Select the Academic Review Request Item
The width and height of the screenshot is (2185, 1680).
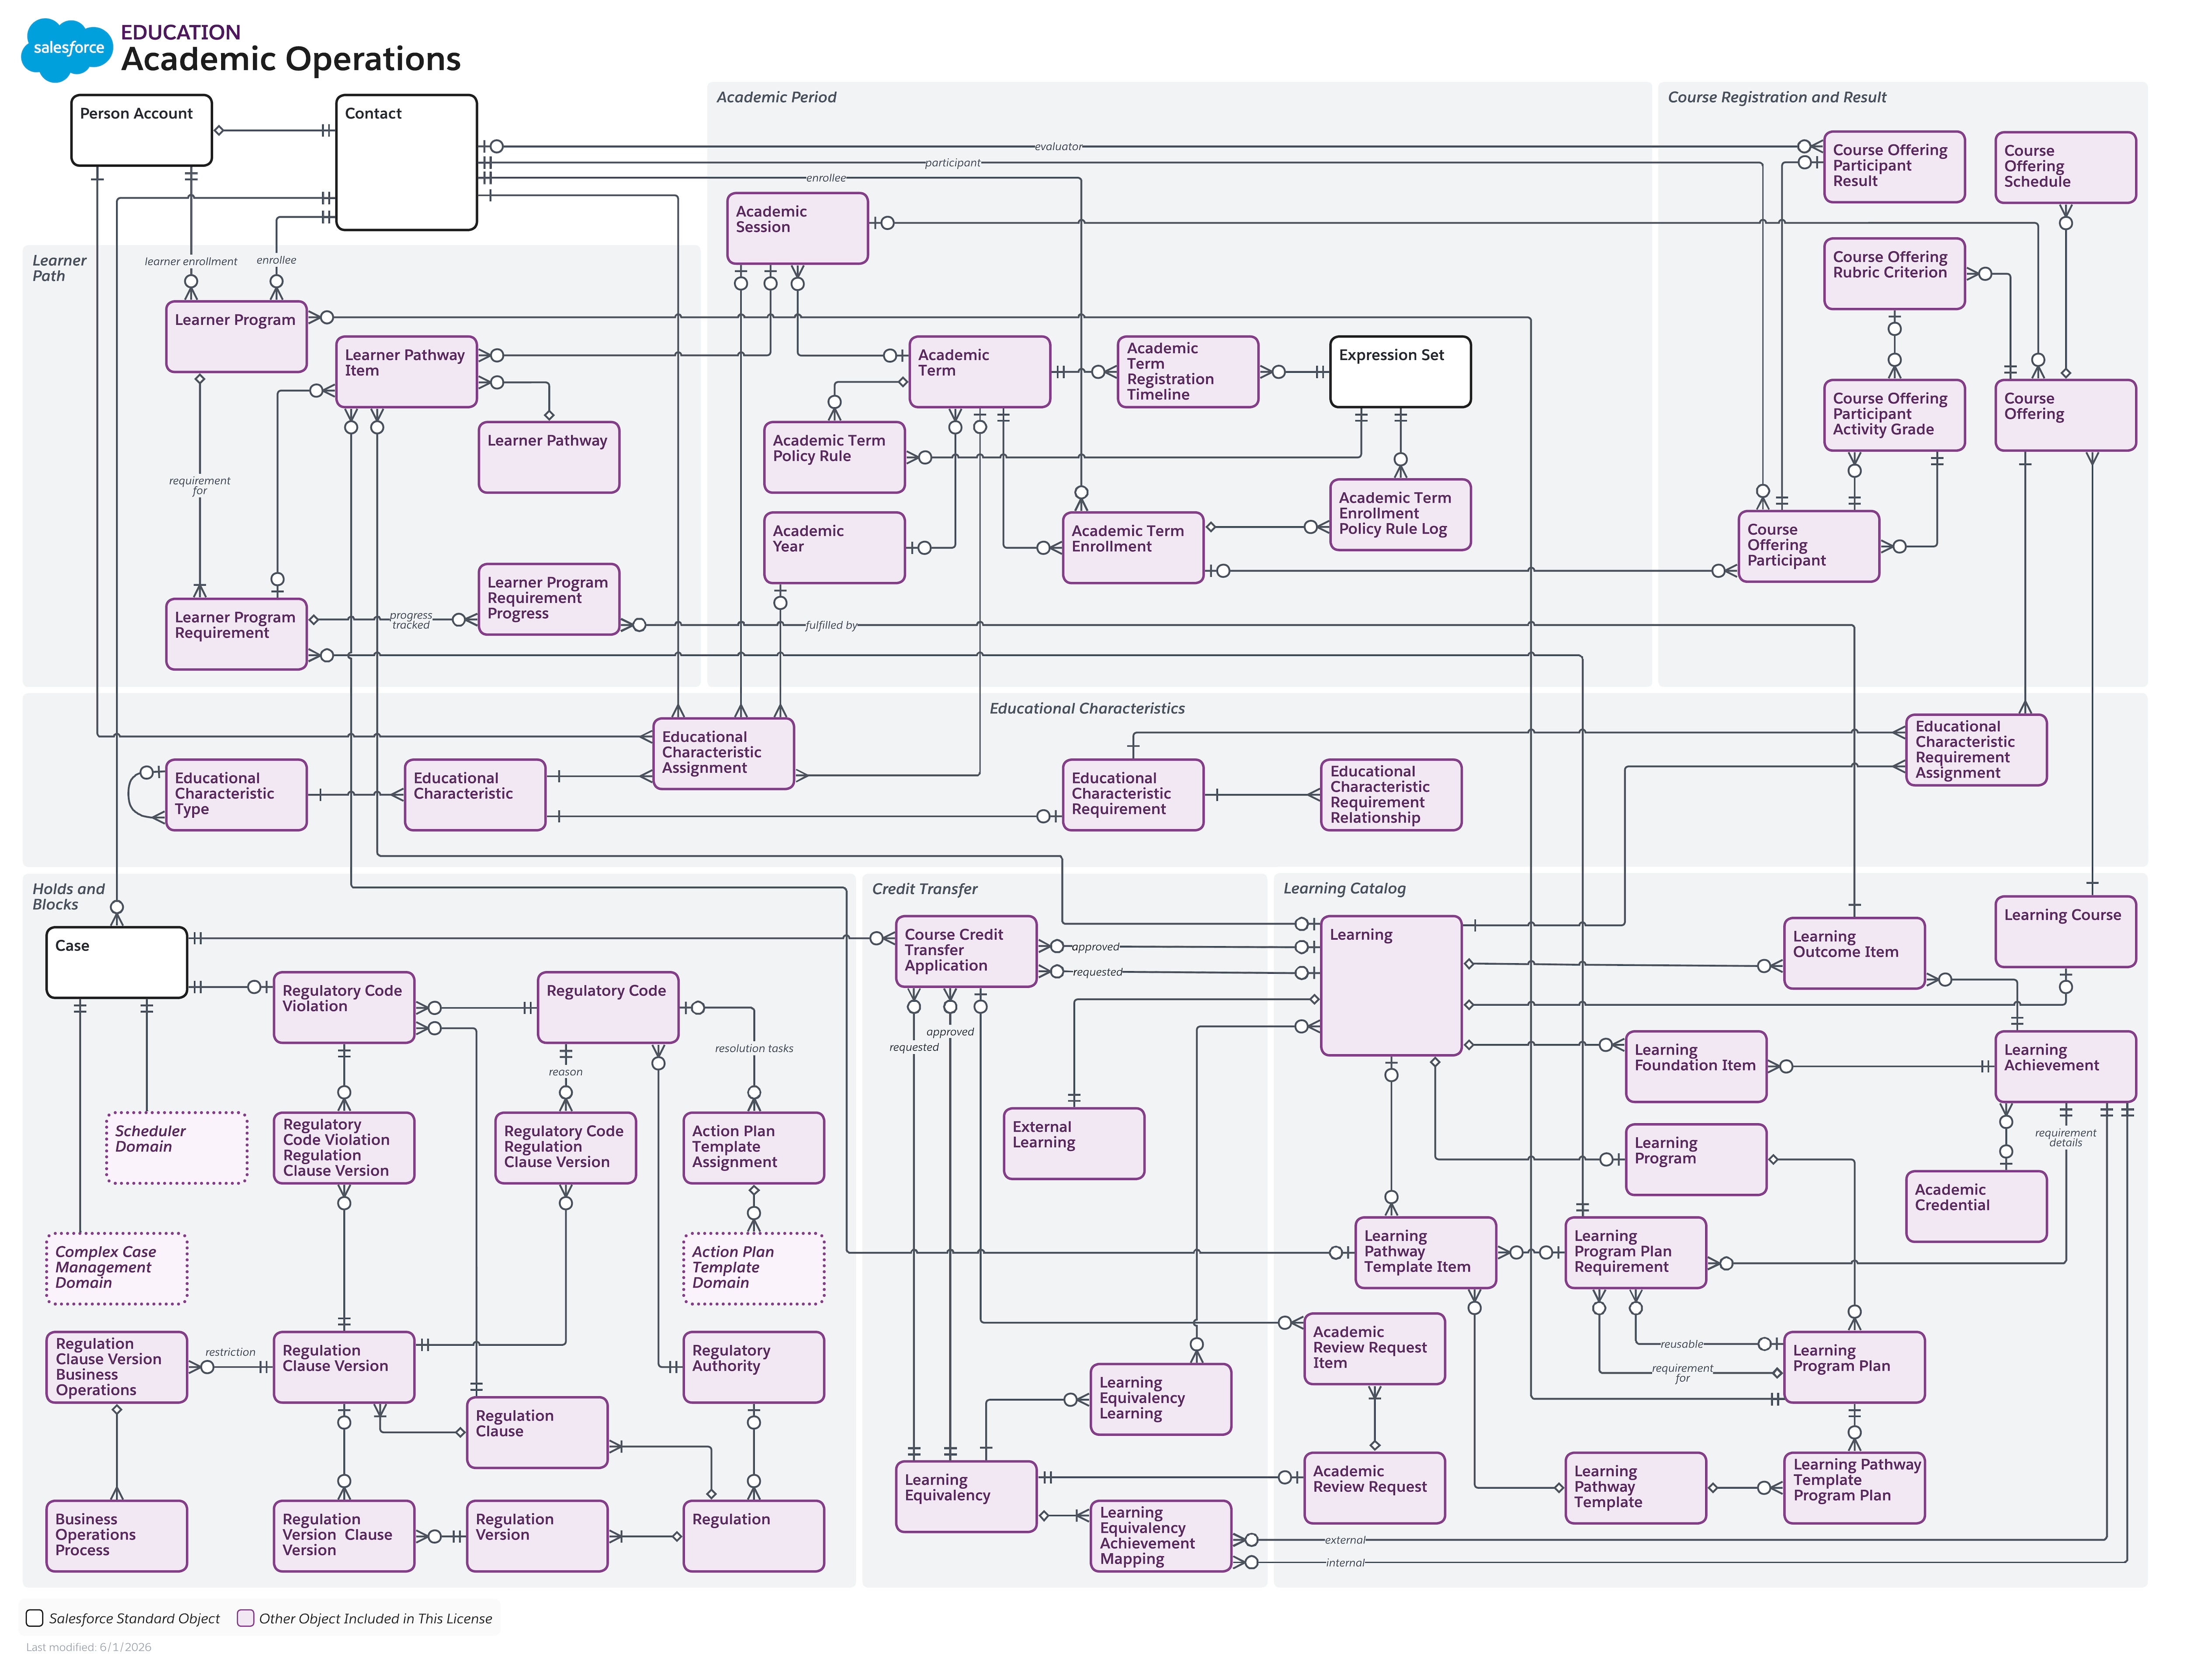[x=1375, y=1349]
